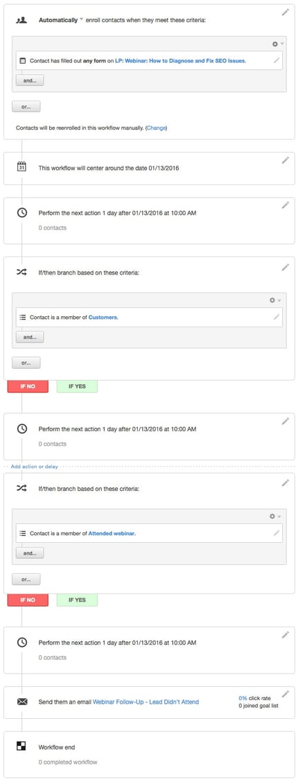298x782 pixels.
Task: Click the Change reenrollment link
Action: (156, 128)
